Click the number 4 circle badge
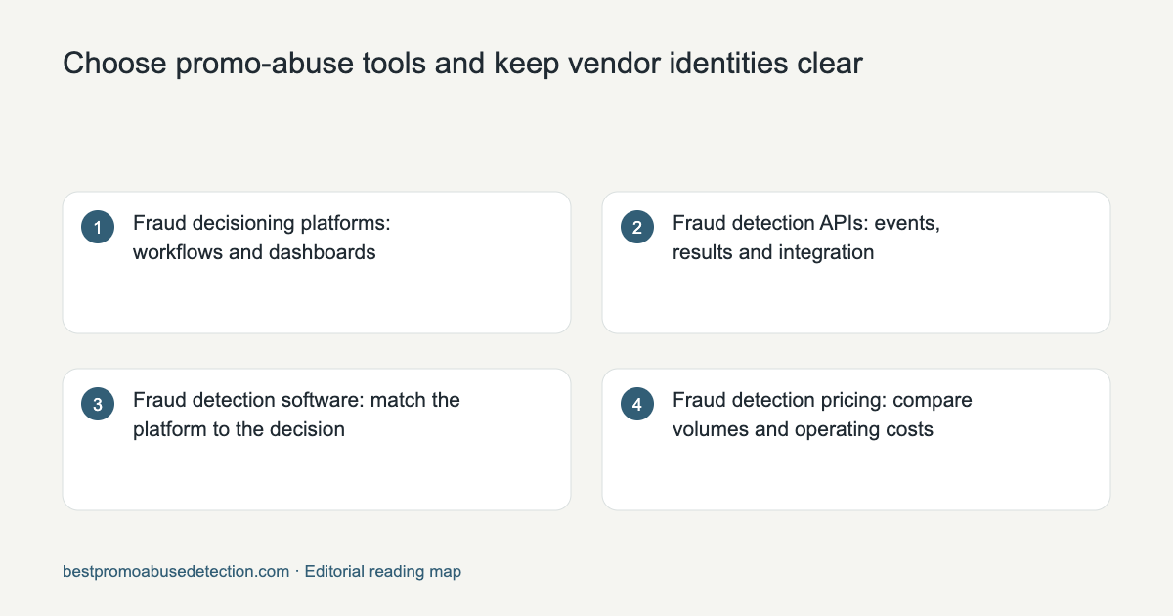This screenshot has height=616, width=1173. coord(637,405)
